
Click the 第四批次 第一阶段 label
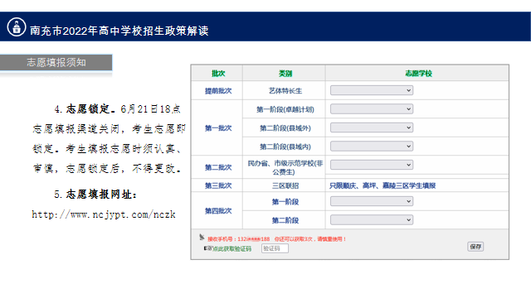[285, 202]
